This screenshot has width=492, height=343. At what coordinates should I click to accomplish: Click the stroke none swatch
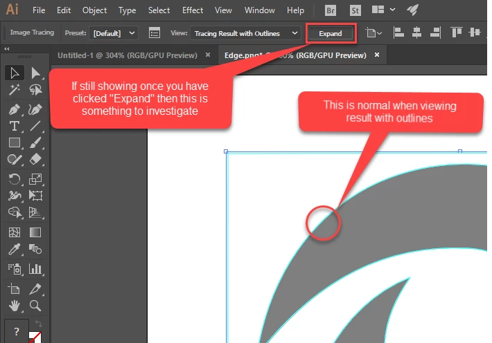click(x=35, y=337)
